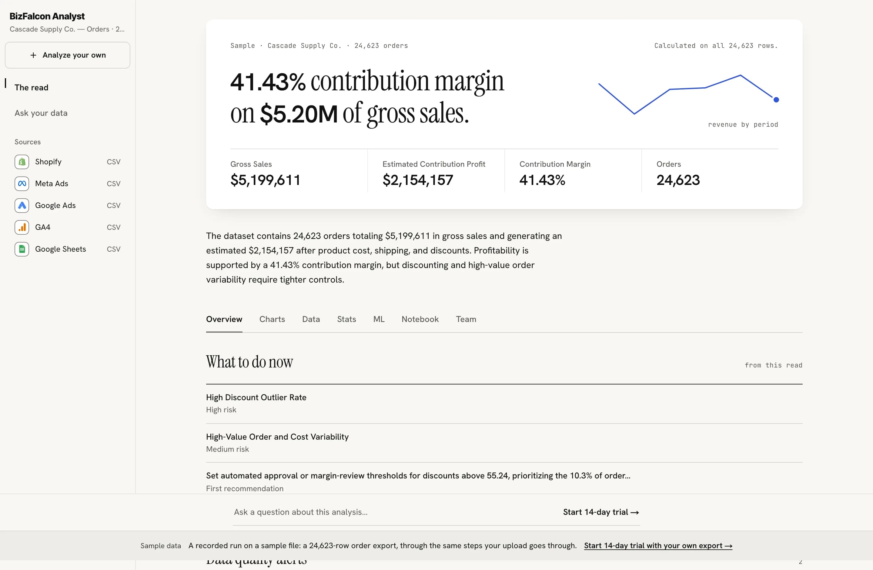The image size is (873, 570).
Task: Click the Analyze your own button
Action: tap(68, 55)
